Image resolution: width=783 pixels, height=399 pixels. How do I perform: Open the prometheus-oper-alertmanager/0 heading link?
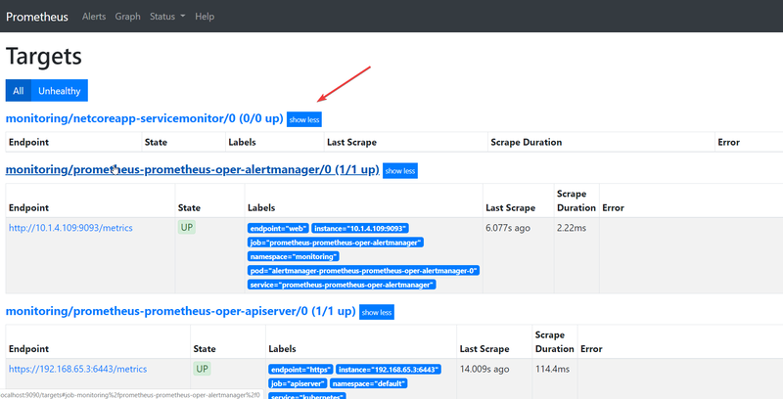click(x=192, y=169)
